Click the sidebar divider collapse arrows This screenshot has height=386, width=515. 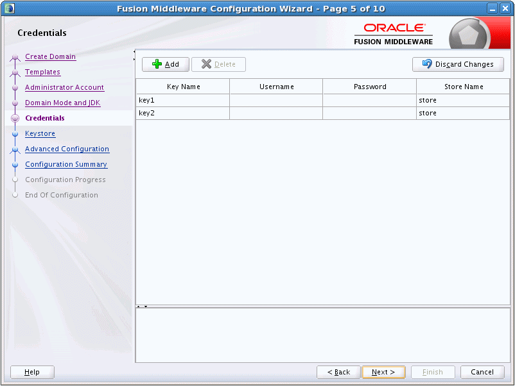tap(134, 55)
